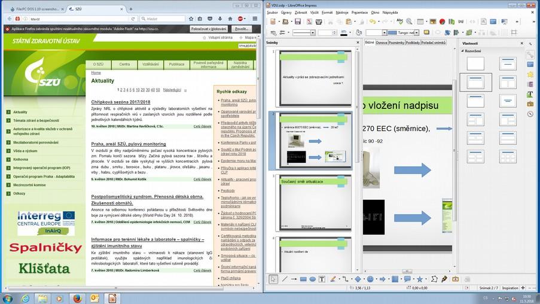Click the Spalničky banner on SZÚ page
Image resolution: width=540 pixels, height=304 pixels.
[x=45, y=248]
